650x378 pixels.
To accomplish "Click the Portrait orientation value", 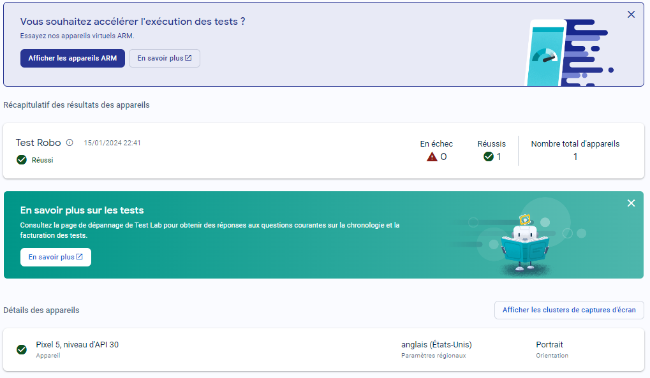I will click(x=549, y=345).
